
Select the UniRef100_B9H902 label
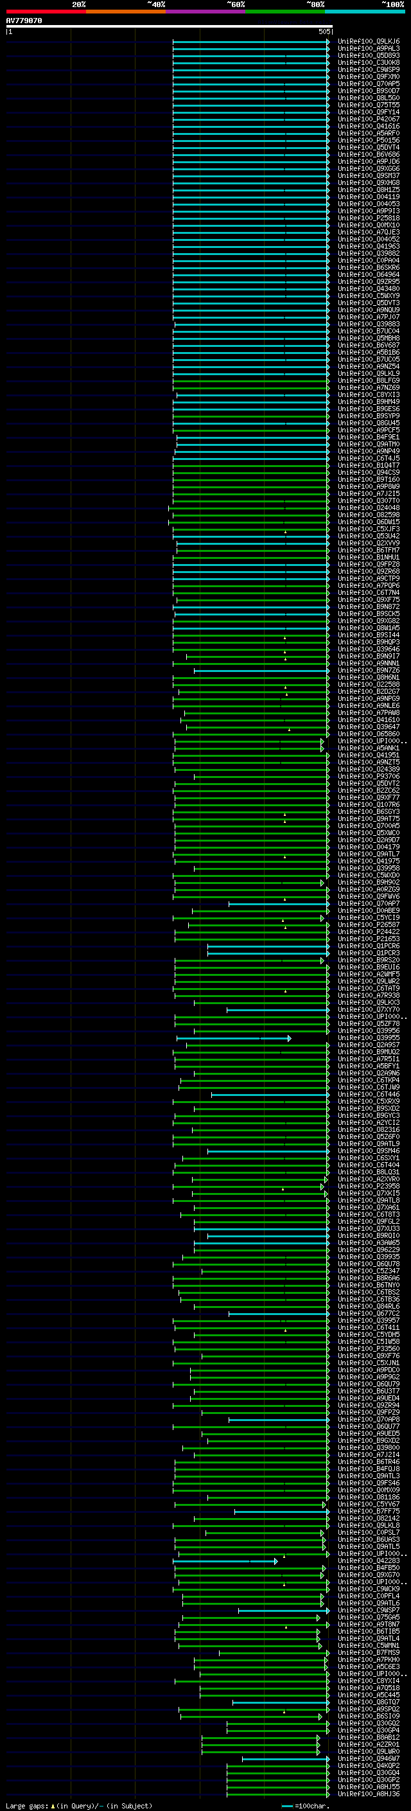[368, 882]
